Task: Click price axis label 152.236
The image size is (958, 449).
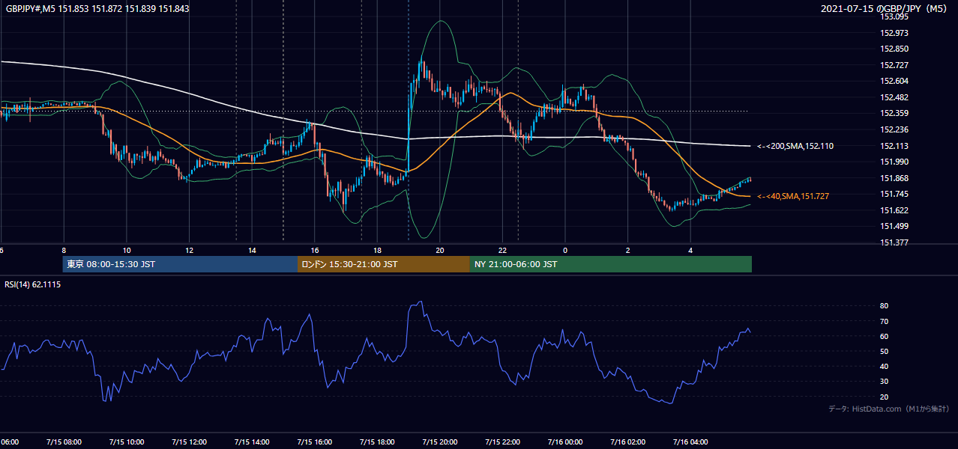Action: (894, 129)
